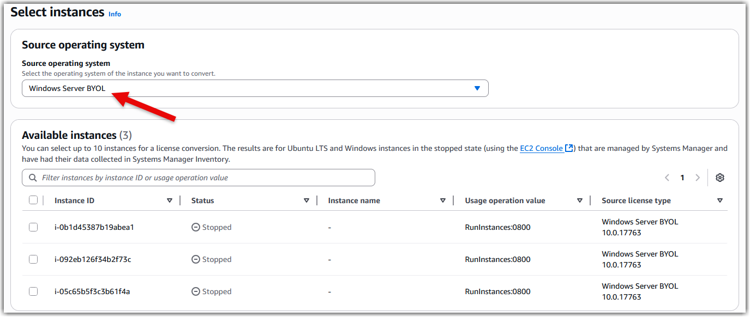
Task: Open the Info link beside Select instances
Action: (115, 14)
